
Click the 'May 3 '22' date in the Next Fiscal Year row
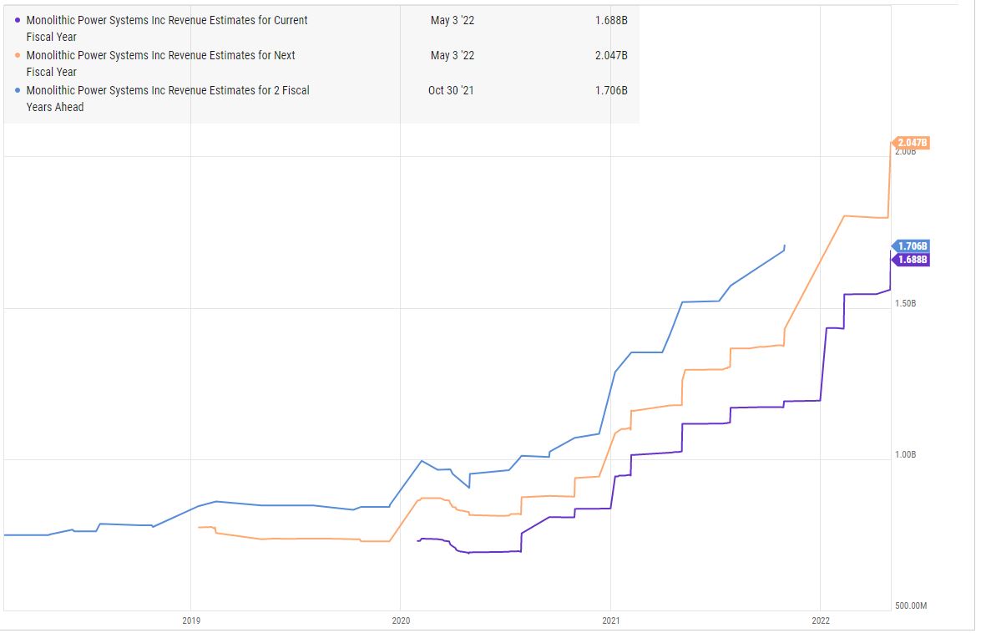453,55
